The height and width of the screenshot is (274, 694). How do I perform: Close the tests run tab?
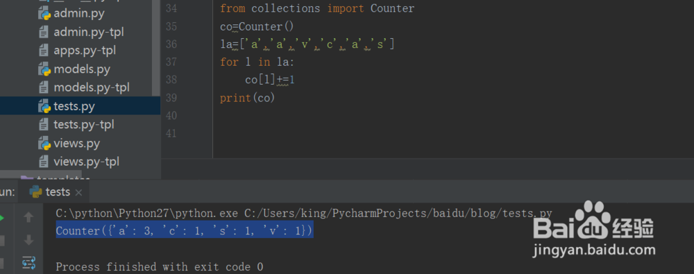[x=78, y=192]
